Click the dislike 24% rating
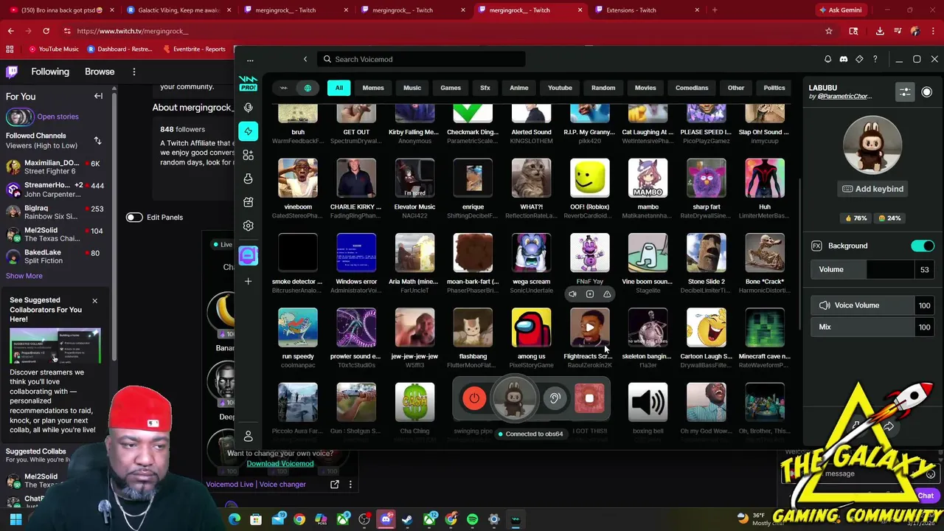944x531 pixels. point(889,218)
